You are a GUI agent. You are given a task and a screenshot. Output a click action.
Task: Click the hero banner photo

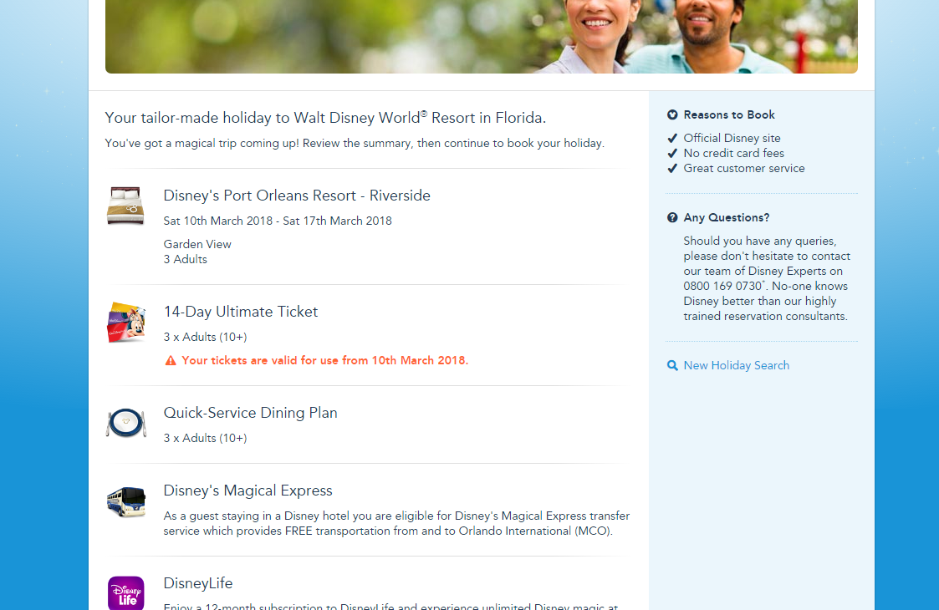pos(482,37)
